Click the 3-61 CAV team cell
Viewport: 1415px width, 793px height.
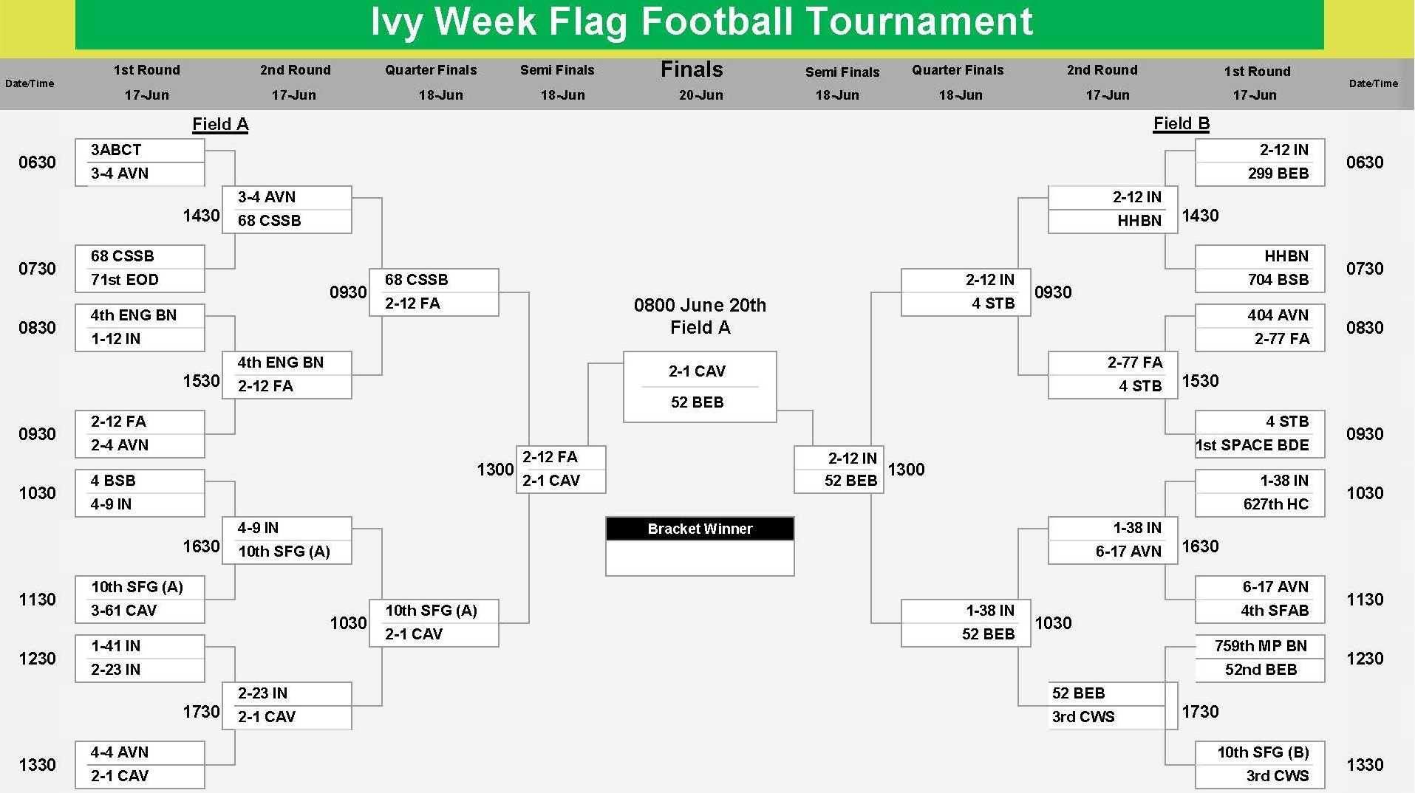140,611
